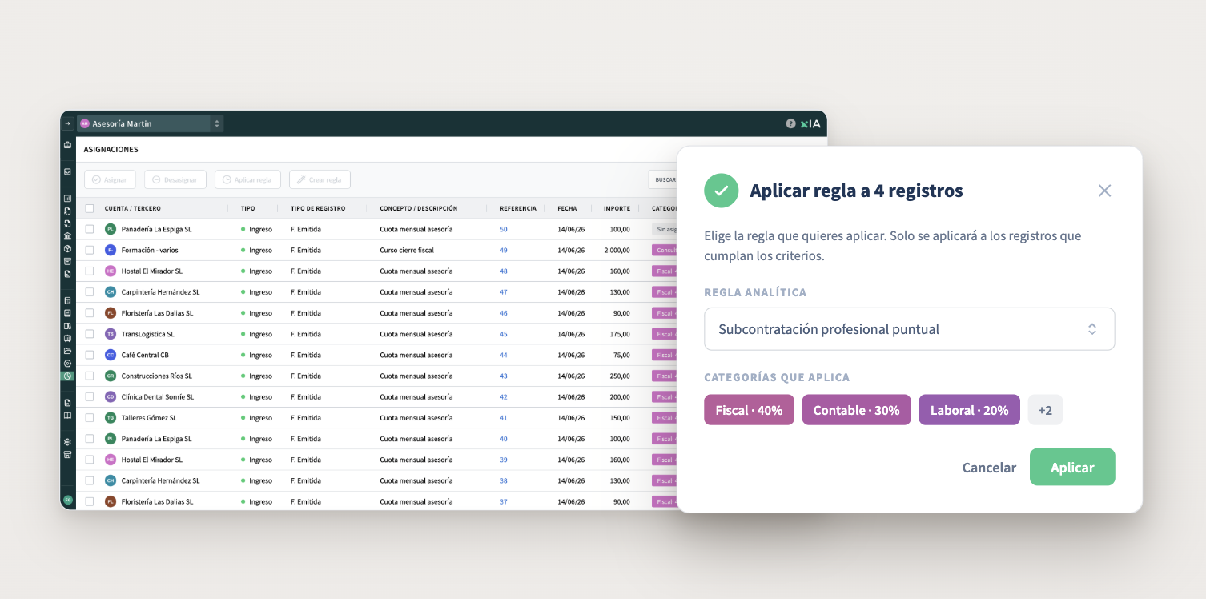
Task: Show the +2 additional categories chip
Action: tap(1045, 410)
